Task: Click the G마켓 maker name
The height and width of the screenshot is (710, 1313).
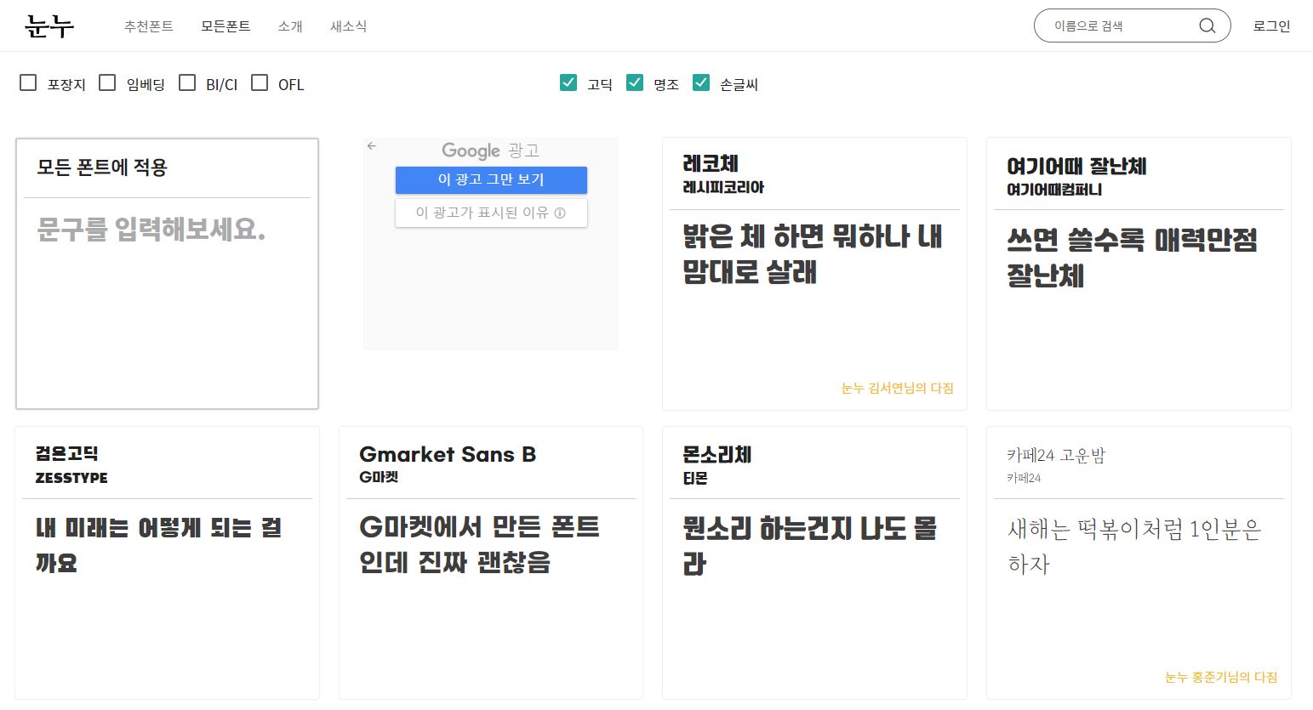Action: 379,477
